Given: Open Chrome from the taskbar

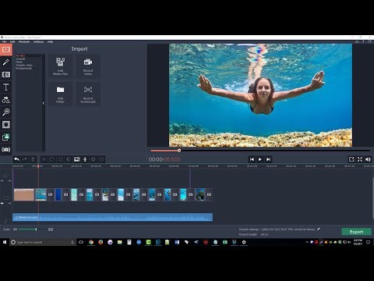Looking at the screenshot, I should pyautogui.click(x=91, y=242).
